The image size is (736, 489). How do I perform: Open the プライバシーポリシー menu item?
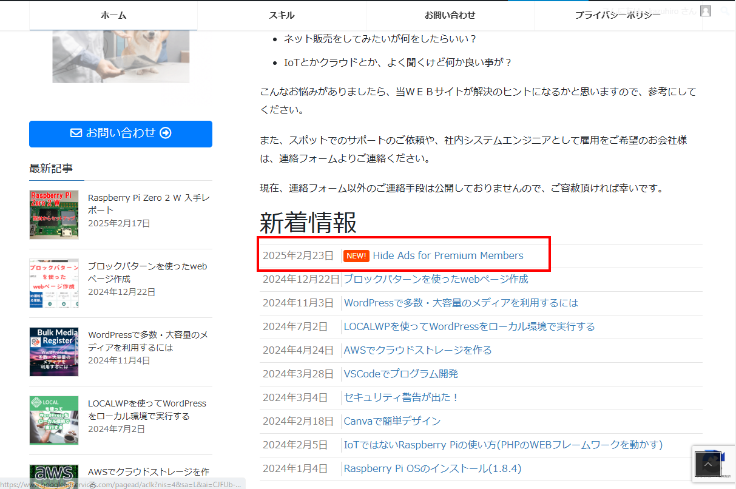(x=618, y=15)
